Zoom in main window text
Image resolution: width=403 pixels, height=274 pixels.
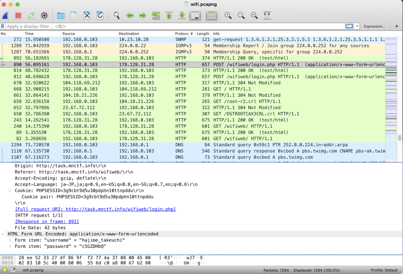(x=228, y=15)
